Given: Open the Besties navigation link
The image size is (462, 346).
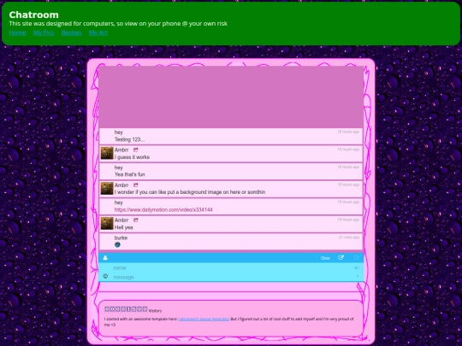Looking at the screenshot, I should [x=71, y=32].
